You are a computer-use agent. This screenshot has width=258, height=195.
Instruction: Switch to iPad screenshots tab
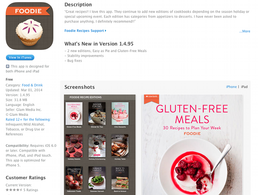pyautogui.click(x=244, y=87)
